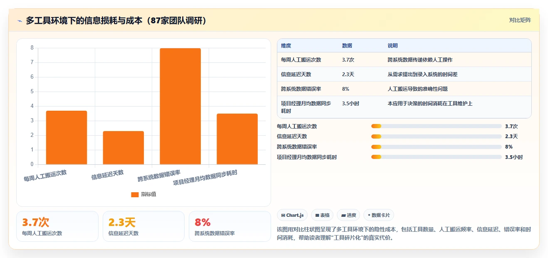Select the 数据卡片 chip
Image resolution: width=548 pixels, height=258 pixels.
tap(378, 215)
